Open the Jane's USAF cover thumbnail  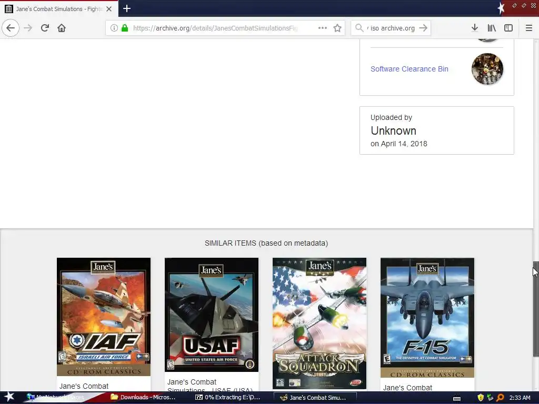(212, 315)
